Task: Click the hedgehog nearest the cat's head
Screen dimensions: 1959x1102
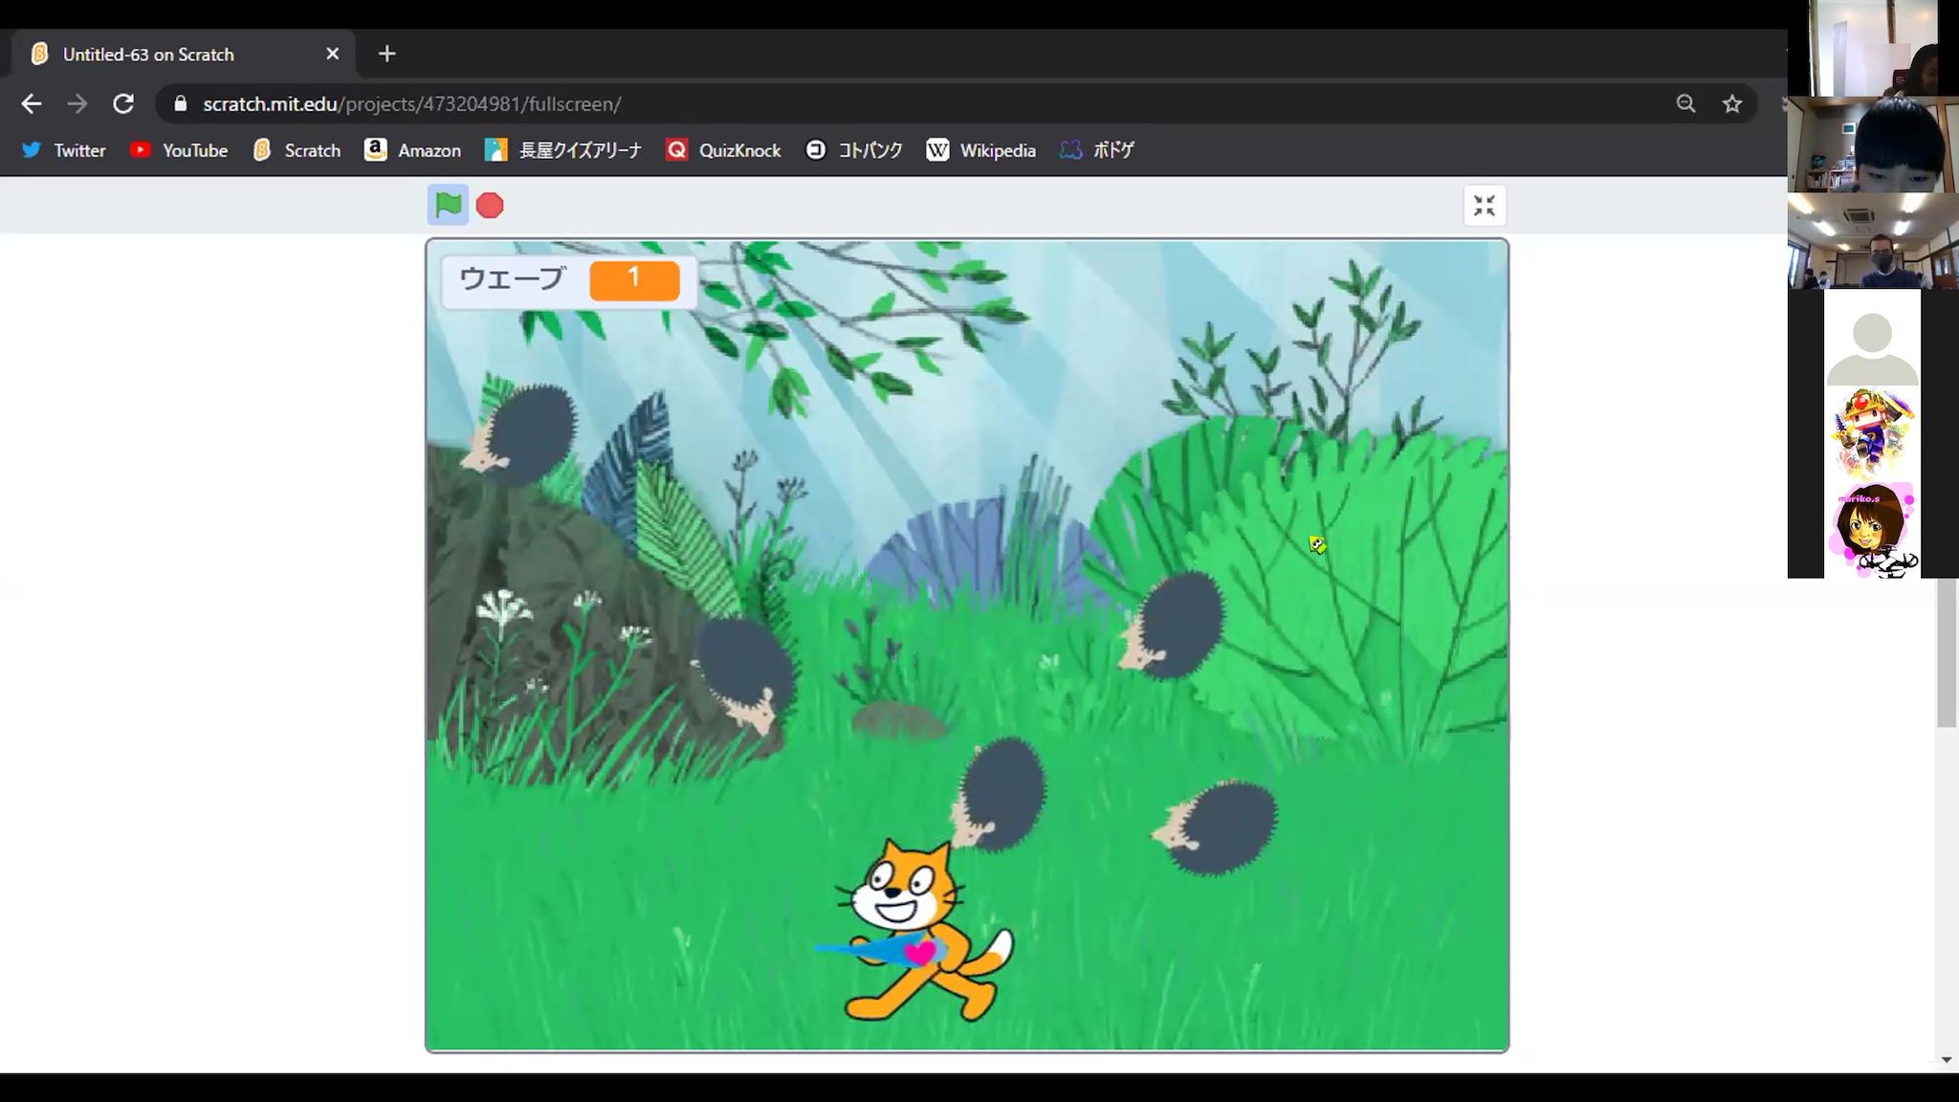Action: point(998,794)
